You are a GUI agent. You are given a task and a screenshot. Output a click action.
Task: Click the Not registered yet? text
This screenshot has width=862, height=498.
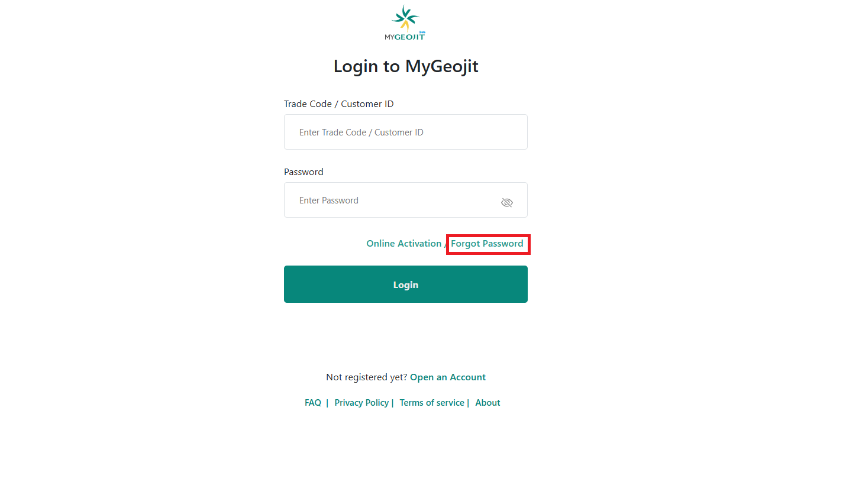367,377
